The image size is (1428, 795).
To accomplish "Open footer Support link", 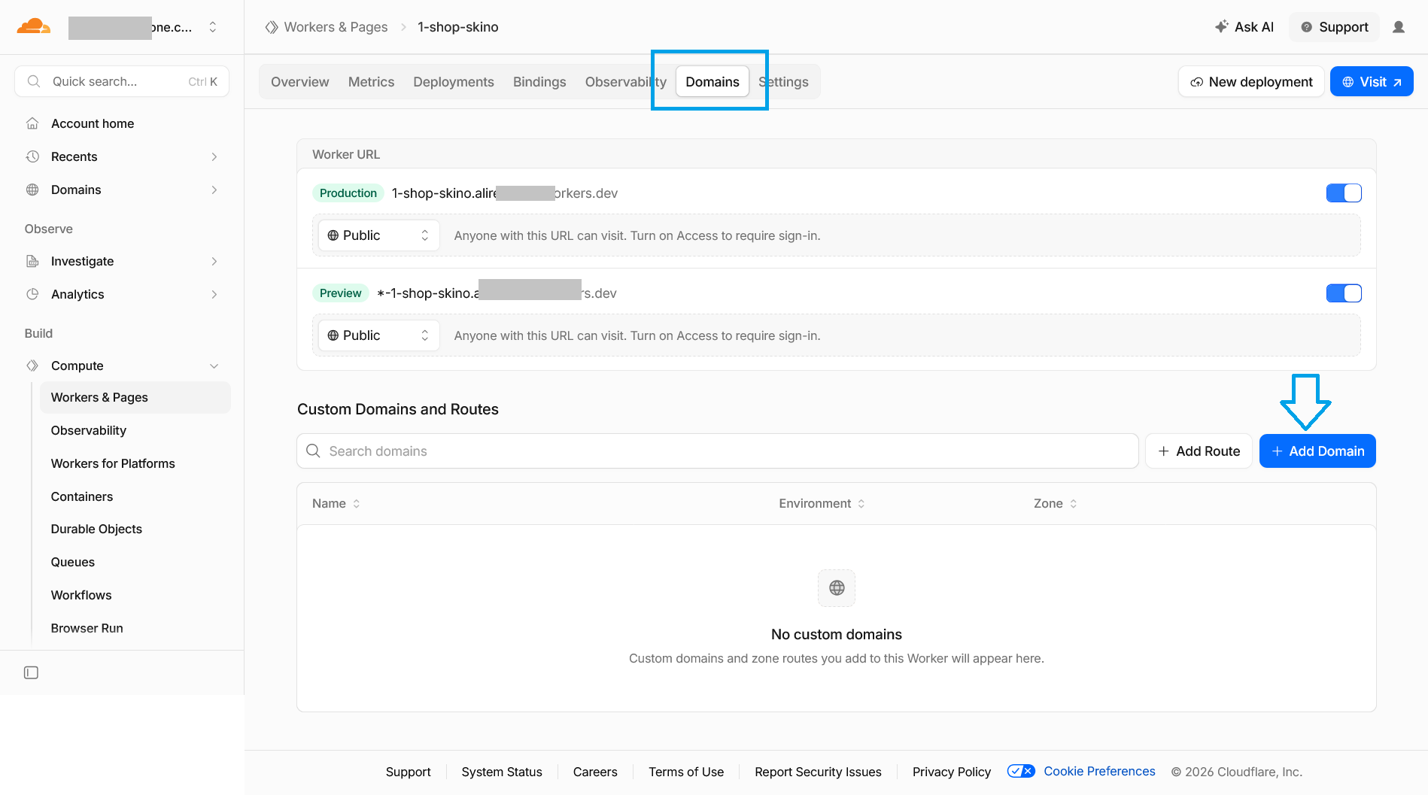I will pos(409,772).
